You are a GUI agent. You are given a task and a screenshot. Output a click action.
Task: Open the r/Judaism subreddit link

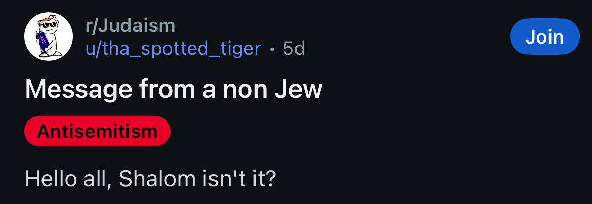130,25
